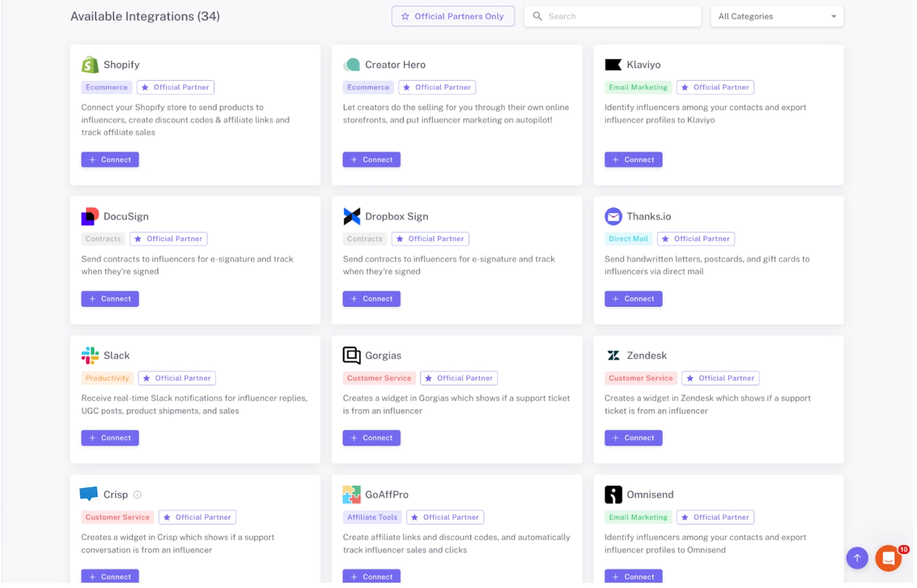Connect the GoAffPro integration
Viewport: 917px width, 588px height.
click(371, 577)
